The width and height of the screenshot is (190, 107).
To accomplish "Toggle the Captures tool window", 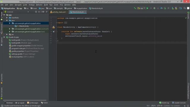I will [x=1, y=42].
